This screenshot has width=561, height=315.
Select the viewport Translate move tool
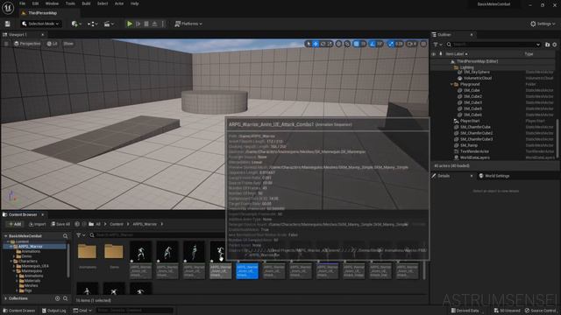click(316, 44)
